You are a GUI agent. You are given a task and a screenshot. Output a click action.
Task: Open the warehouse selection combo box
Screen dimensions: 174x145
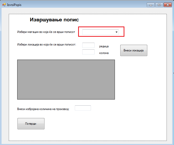coord(98,32)
